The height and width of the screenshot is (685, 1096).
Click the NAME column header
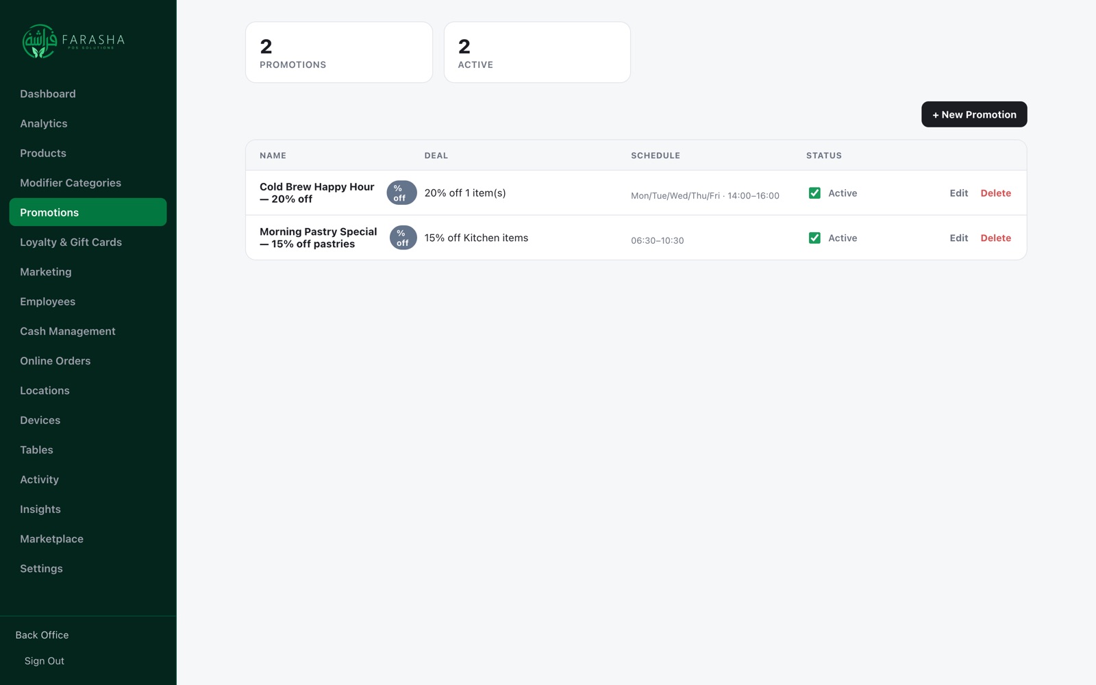[273, 155]
